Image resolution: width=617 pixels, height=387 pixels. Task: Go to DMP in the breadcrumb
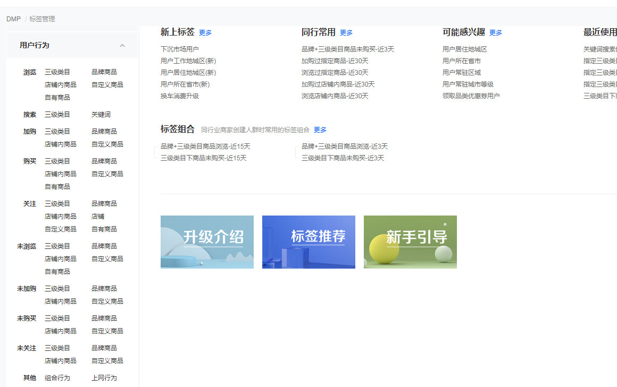(13, 19)
